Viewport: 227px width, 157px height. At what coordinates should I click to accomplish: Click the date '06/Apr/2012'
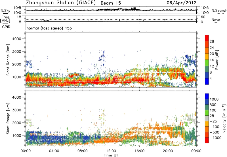pos(182,3)
